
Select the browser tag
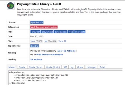pos(35,32)
